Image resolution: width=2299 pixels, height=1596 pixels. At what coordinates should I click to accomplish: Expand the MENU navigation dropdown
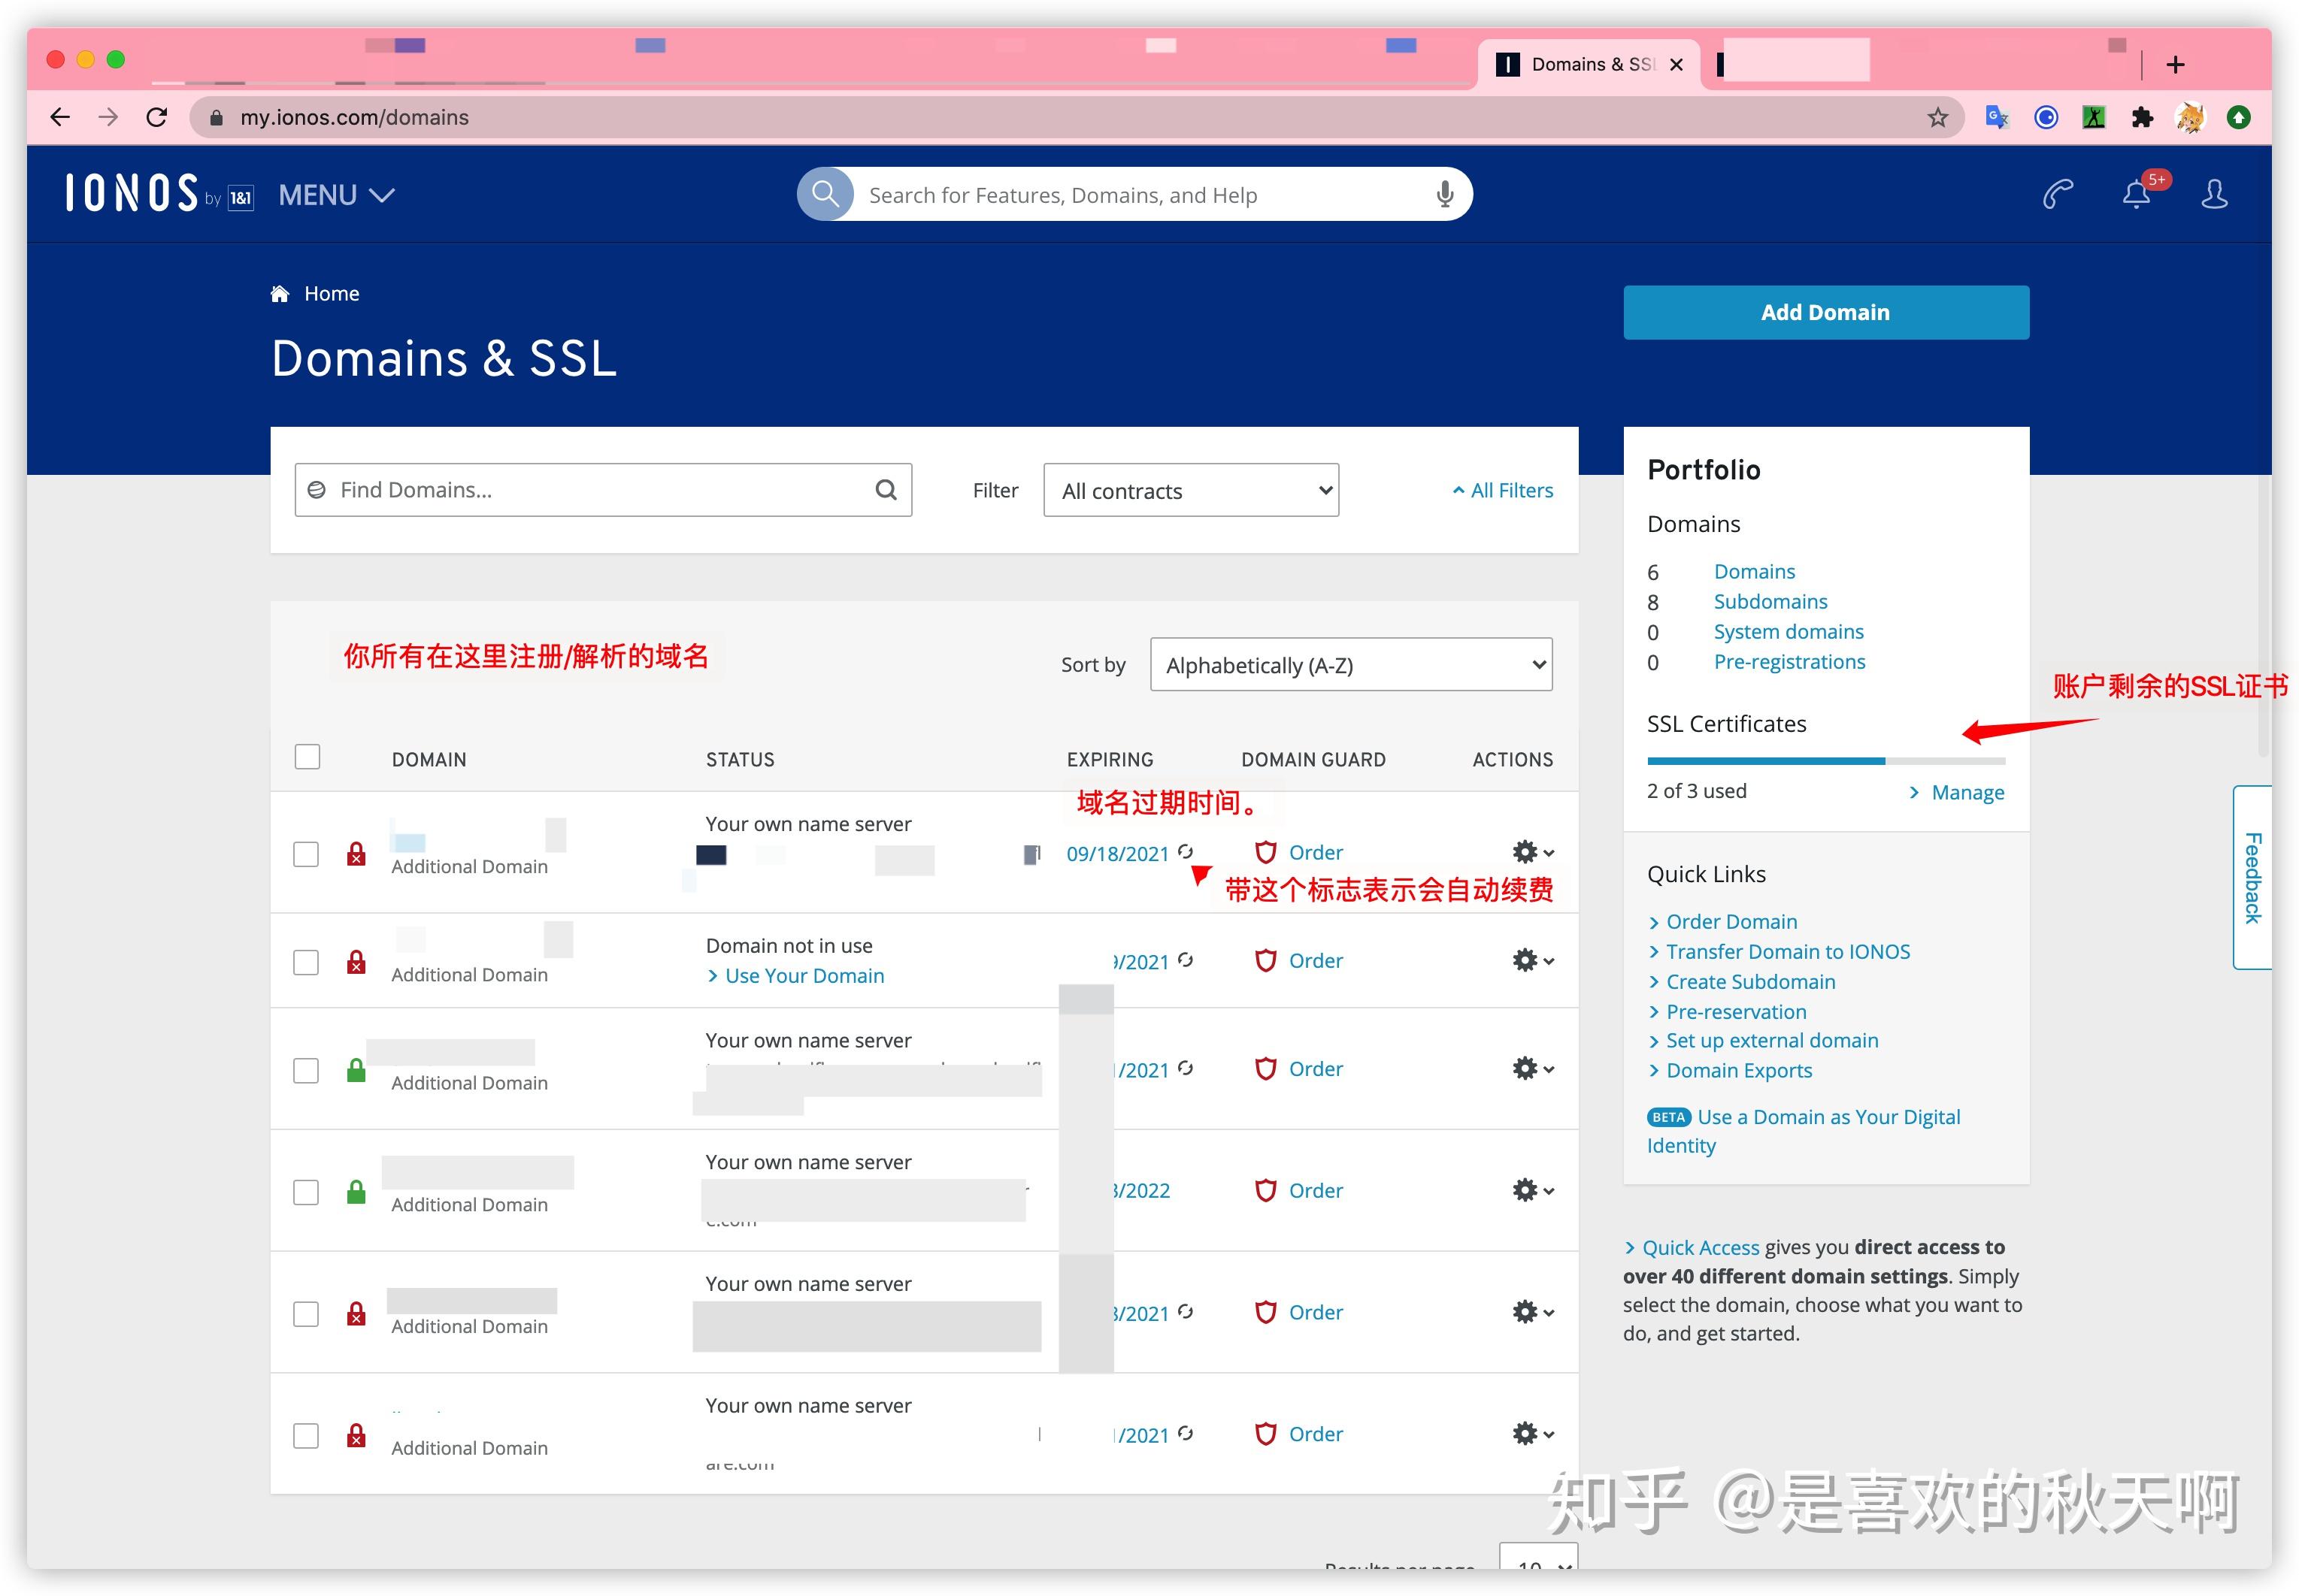[x=335, y=194]
